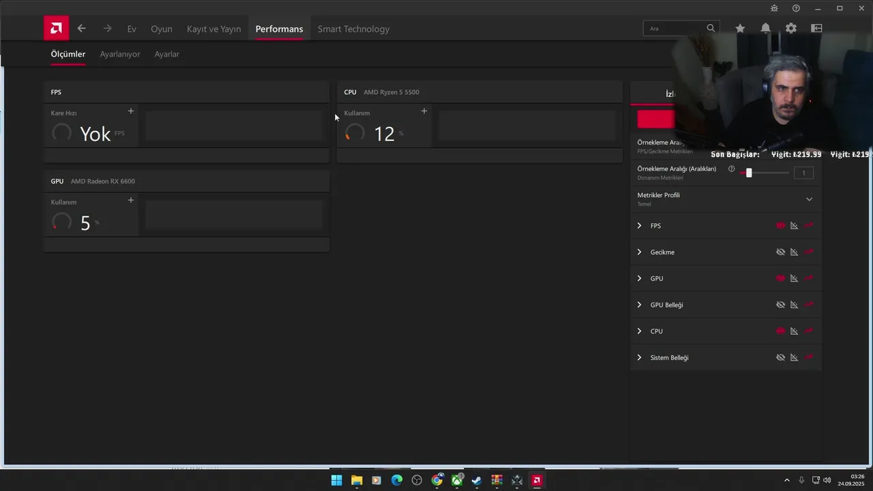Image resolution: width=873 pixels, height=491 pixels.
Task: Click the red line graph icon in CPU row
Action: pos(809,331)
